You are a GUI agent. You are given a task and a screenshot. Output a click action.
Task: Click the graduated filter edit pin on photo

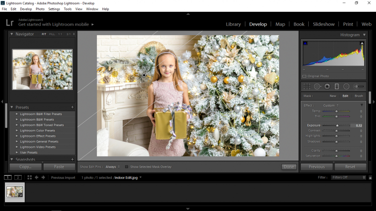click(144, 75)
